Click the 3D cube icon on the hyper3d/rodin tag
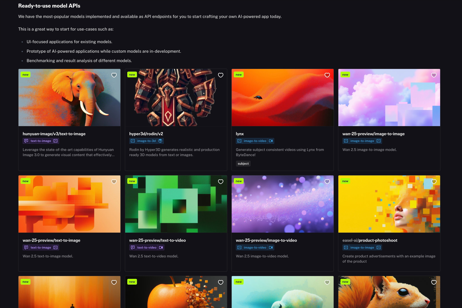462x308 pixels. click(160, 141)
